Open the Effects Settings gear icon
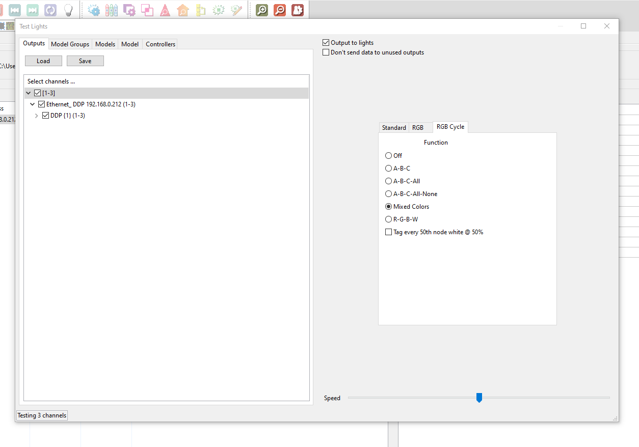The height and width of the screenshot is (447, 639). tap(94, 10)
